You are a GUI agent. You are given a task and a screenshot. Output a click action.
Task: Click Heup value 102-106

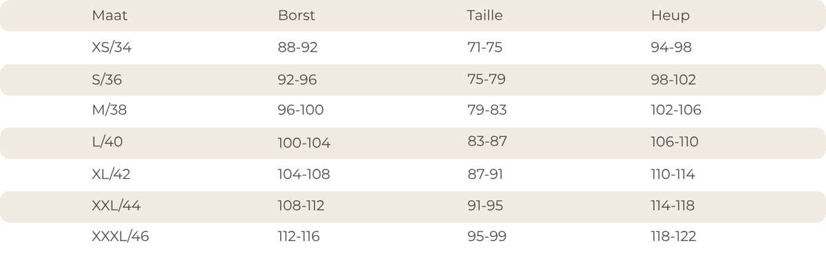tap(676, 109)
